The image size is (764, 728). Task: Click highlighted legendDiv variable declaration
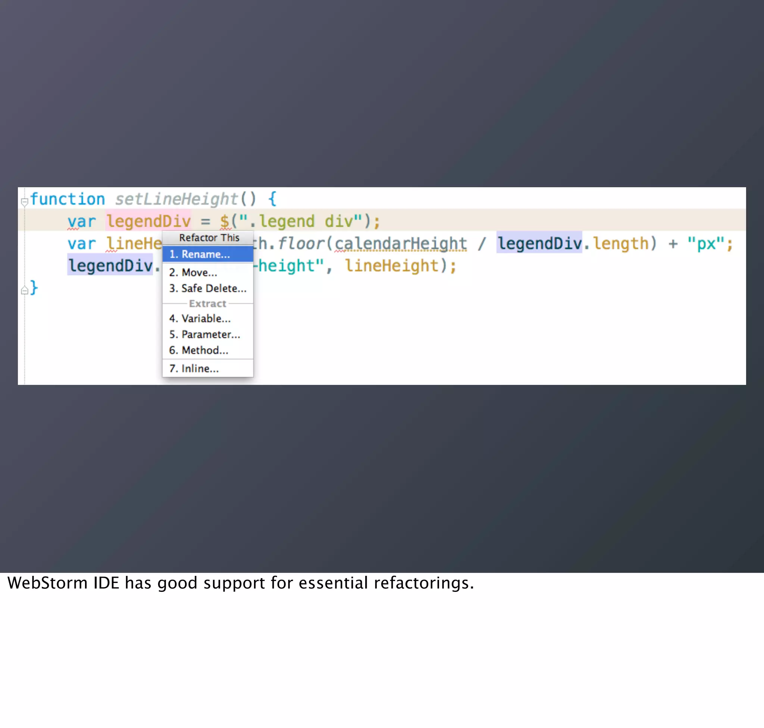pos(149,221)
